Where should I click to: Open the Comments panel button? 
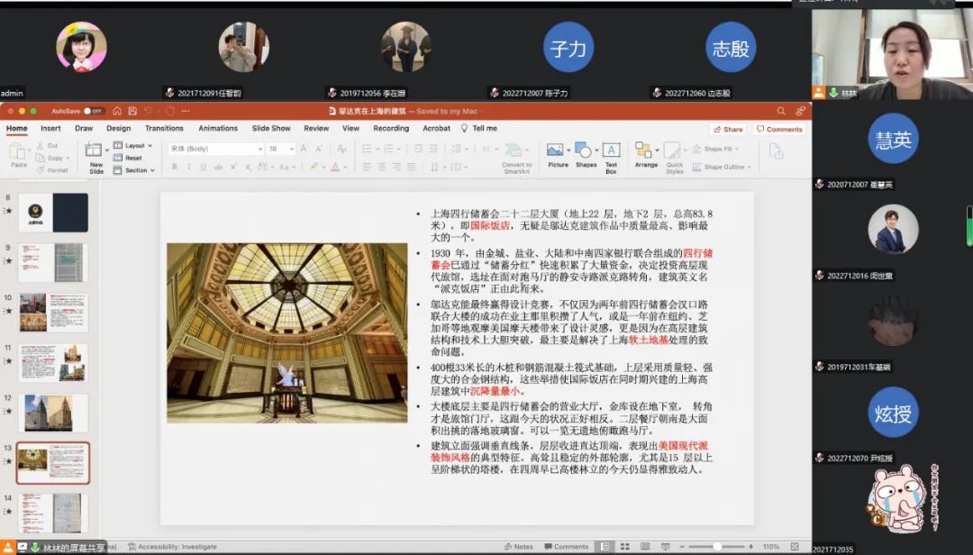click(780, 128)
